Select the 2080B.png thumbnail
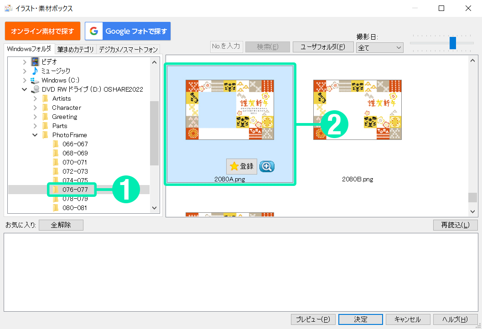The height and width of the screenshot is (329, 482). click(358, 110)
